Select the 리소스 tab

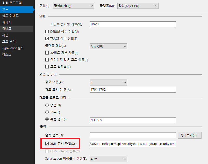pyautogui.click(x=17, y=54)
